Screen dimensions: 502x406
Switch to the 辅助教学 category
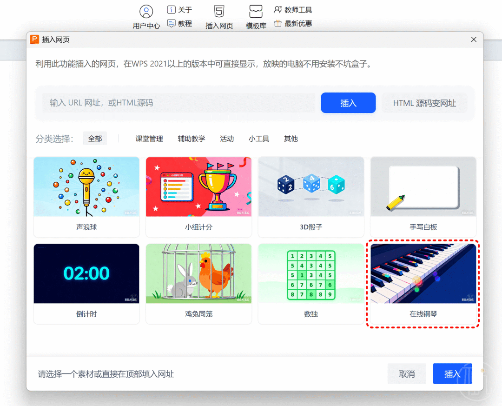point(192,139)
